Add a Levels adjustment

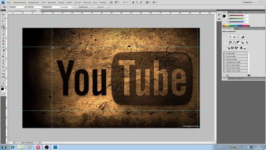pos(234,37)
